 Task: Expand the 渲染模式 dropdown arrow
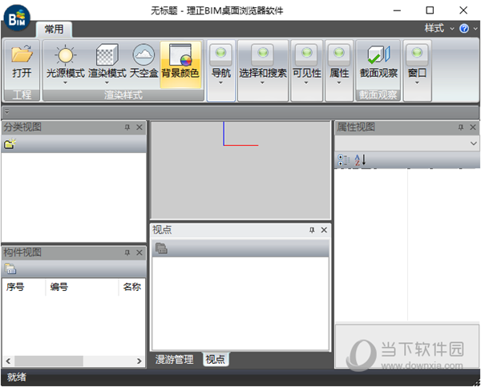click(107, 83)
